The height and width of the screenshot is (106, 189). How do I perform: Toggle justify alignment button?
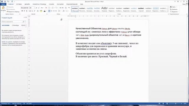click(56, 11)
